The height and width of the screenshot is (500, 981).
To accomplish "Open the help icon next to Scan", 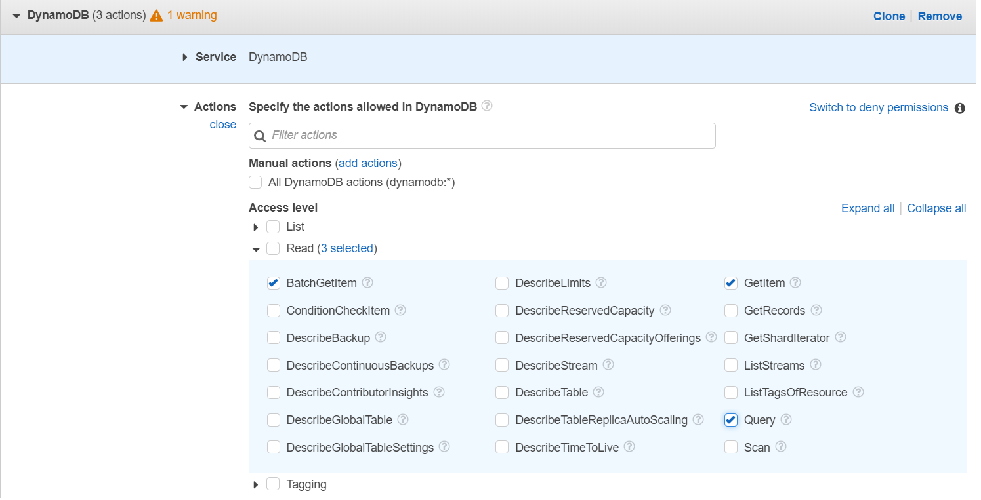I will click(x=782, y=447).
